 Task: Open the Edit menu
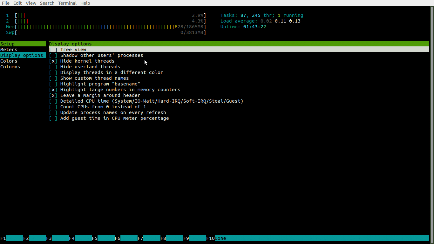(17, 3)
